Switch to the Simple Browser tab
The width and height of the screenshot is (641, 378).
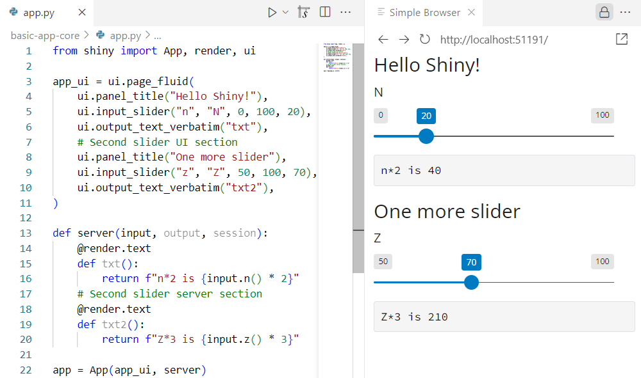click(x=424, y=13)
